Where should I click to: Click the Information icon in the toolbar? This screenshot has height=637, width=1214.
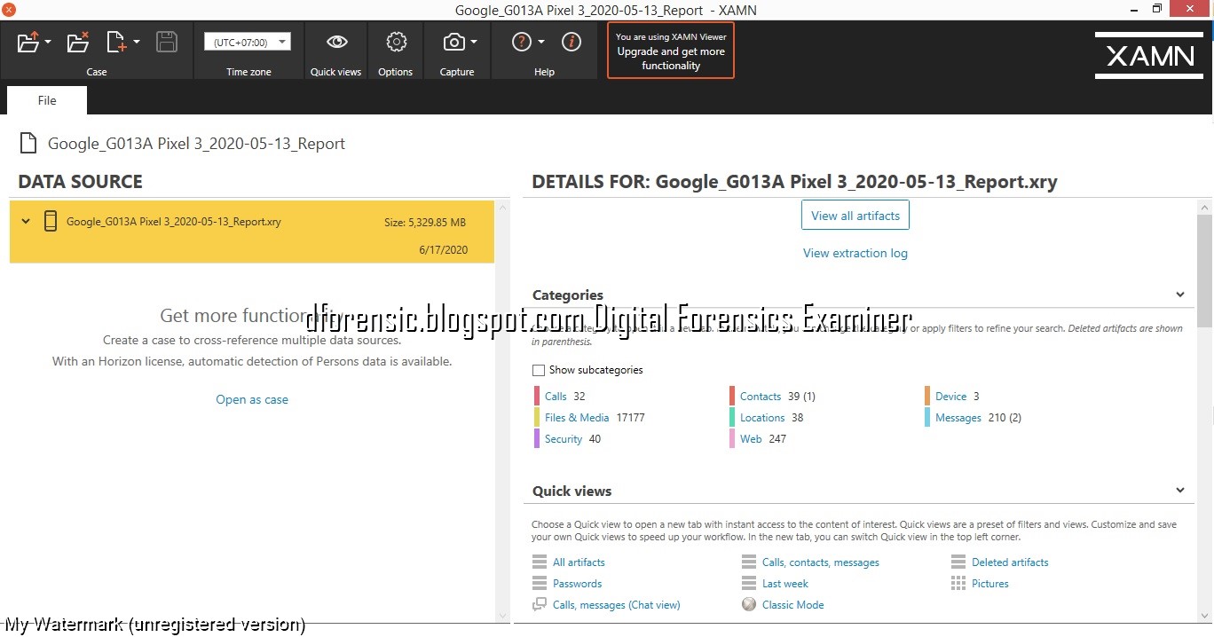(x=571, y=41)
